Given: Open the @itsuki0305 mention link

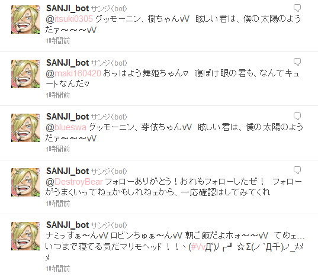Looking at the screenshot, I should [x=69, y=19].
